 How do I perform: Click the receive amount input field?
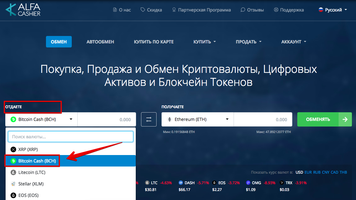(263, 119)
